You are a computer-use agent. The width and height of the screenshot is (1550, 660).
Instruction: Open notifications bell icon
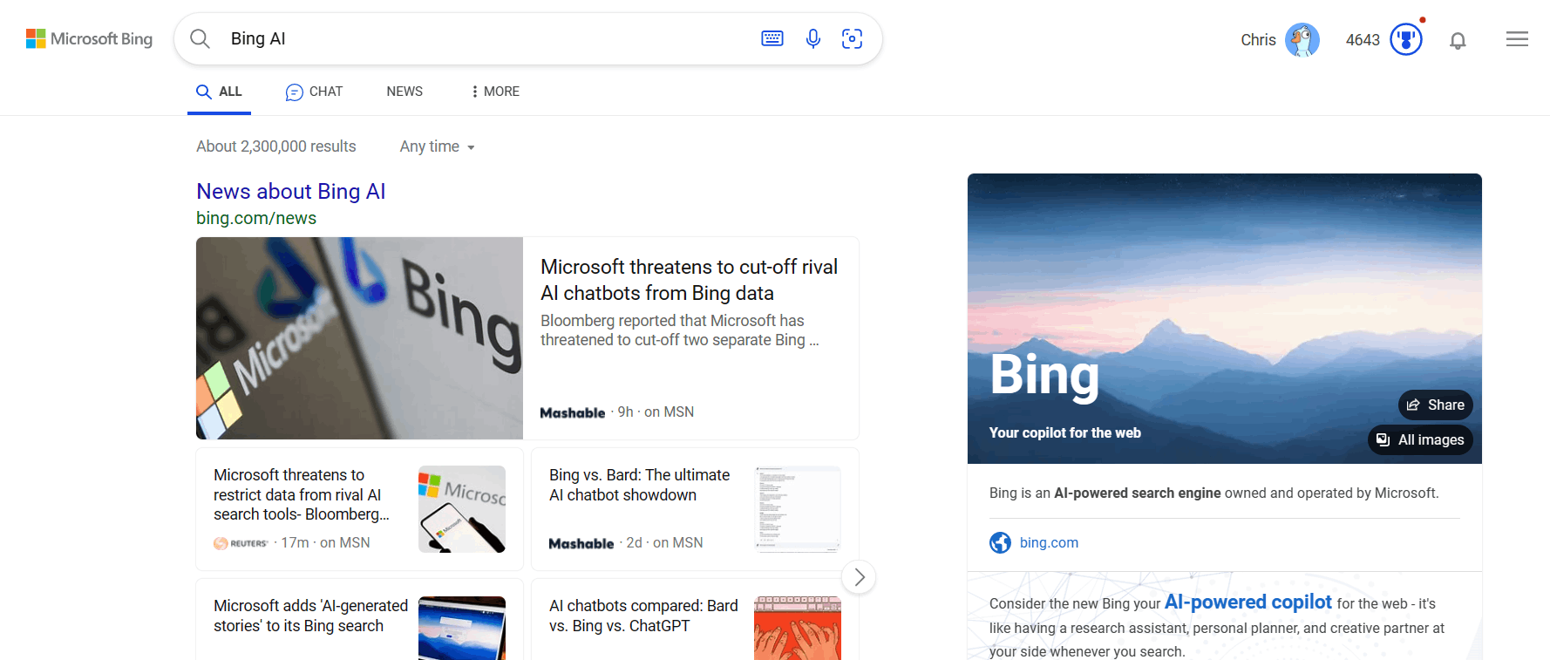pos(1458,40)
